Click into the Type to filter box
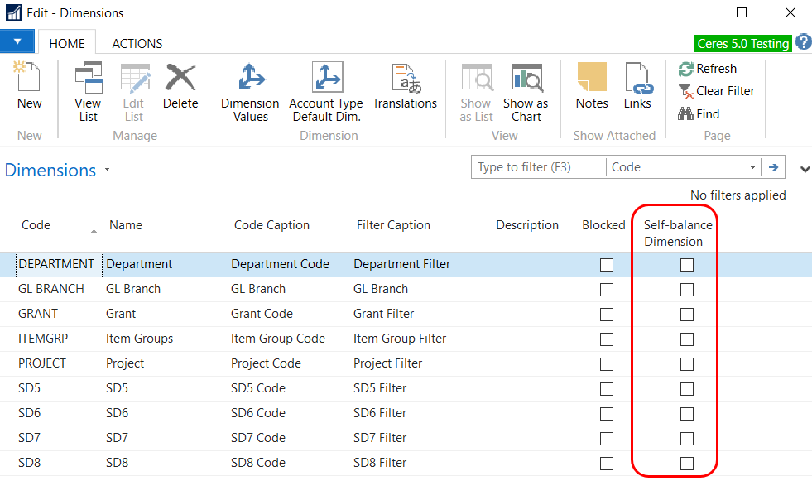This screenshot has height=481, width=812. tap(538, 167)
